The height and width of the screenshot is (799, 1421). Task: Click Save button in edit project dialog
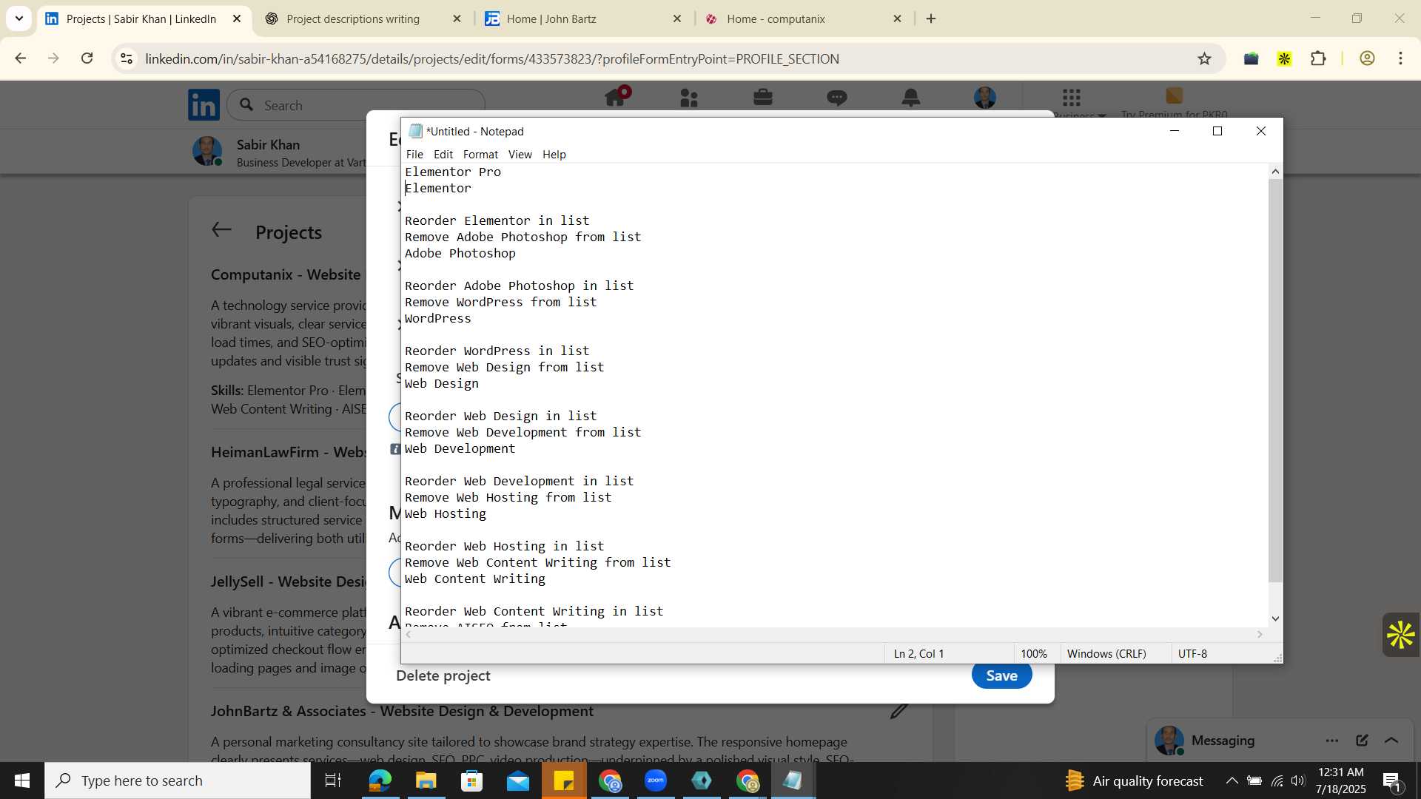pyautogui.click(x=1001, y=675)
